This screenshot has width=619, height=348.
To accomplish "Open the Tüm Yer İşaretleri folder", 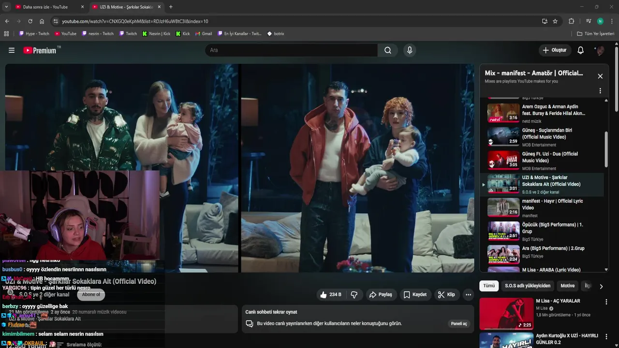I will pyautogui.click(x=596, y=34).
